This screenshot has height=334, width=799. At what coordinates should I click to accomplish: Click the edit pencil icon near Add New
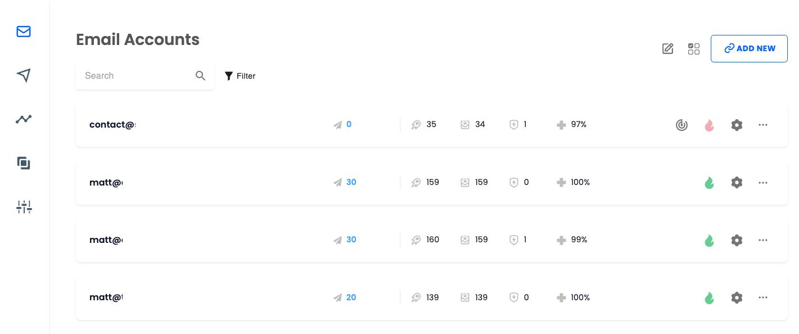668,49
